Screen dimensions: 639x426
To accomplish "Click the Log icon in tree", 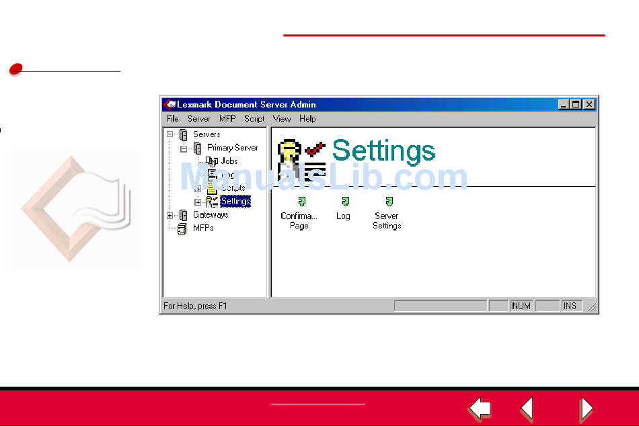I will tap(213, 175).
